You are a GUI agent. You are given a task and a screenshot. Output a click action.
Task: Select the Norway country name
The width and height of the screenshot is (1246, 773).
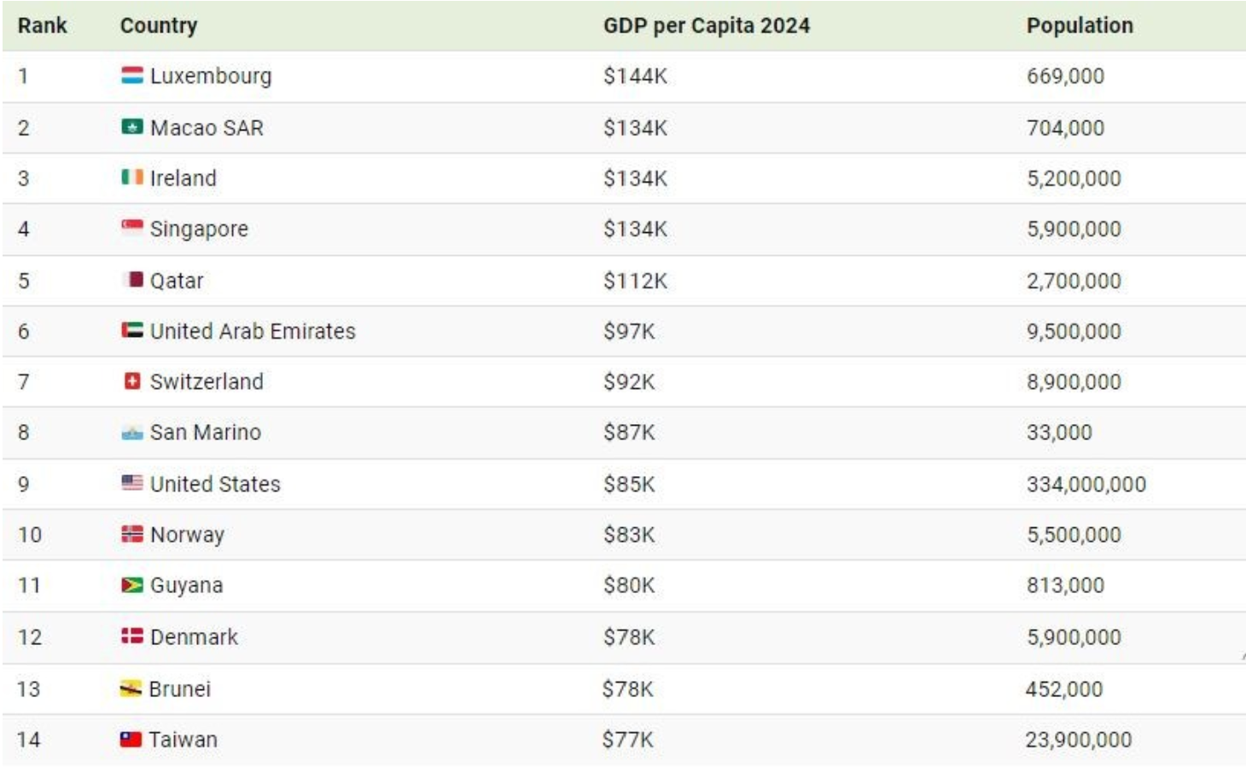[187, 535]
